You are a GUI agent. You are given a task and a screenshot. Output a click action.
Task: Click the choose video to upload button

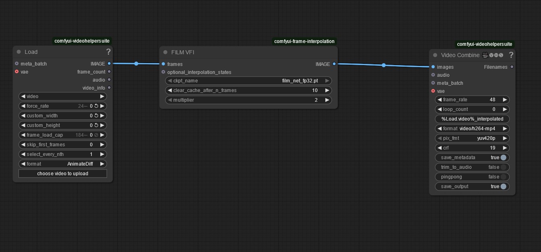(63, 174)
